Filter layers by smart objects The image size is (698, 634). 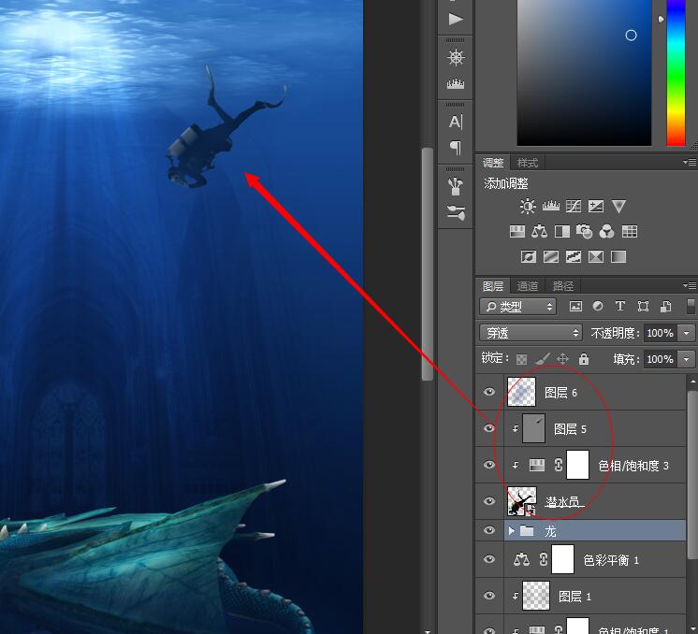coord(665,306)
